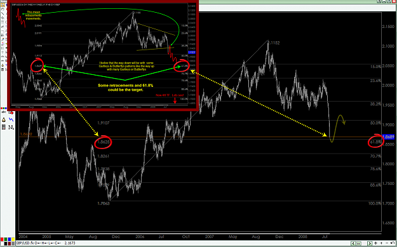Screen dimensions: 397x247
Task: Click the orange 1.8692 level label
Action: pos(26,135)
